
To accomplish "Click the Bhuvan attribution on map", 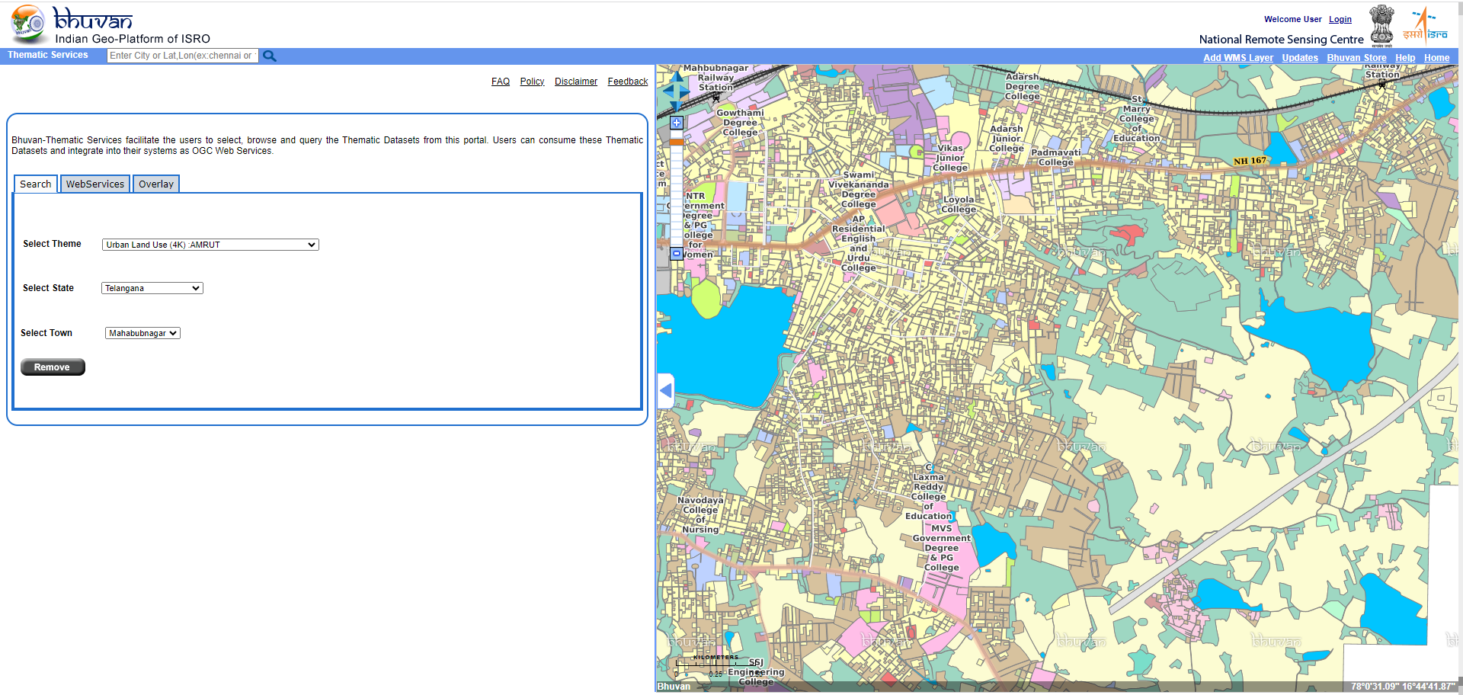I will 674,687.
